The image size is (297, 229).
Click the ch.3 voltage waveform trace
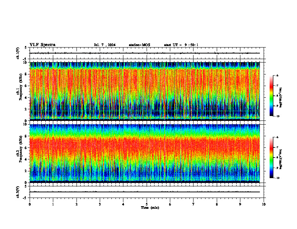[145, 192]
